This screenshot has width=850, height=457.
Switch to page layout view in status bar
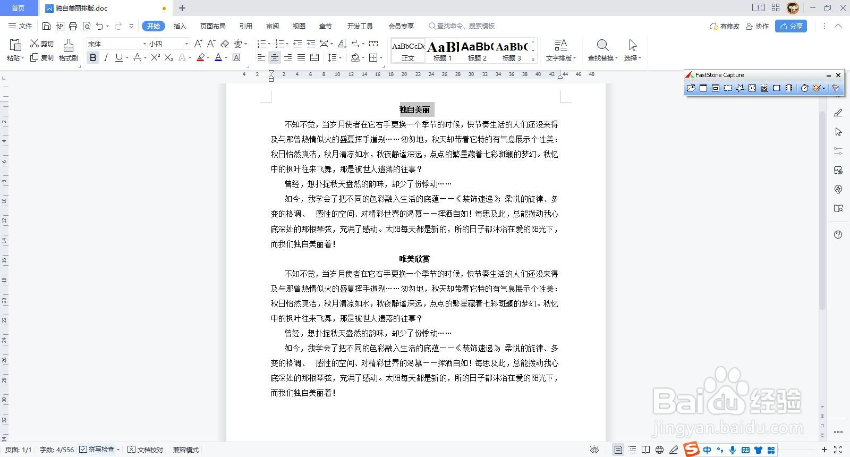[x=618, y=450]
